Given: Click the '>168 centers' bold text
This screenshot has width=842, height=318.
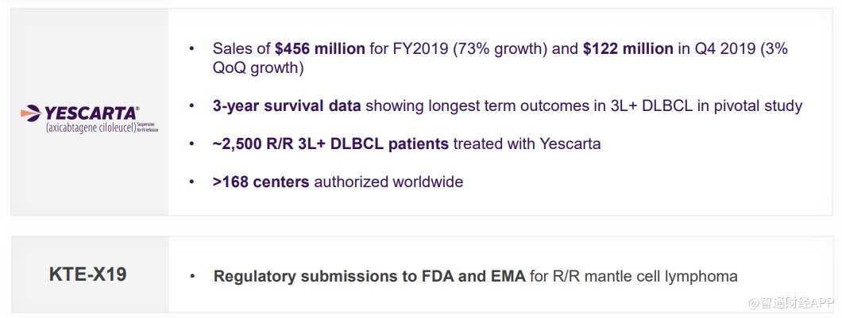Looking at the screenshot, I should tap(261, 182).
